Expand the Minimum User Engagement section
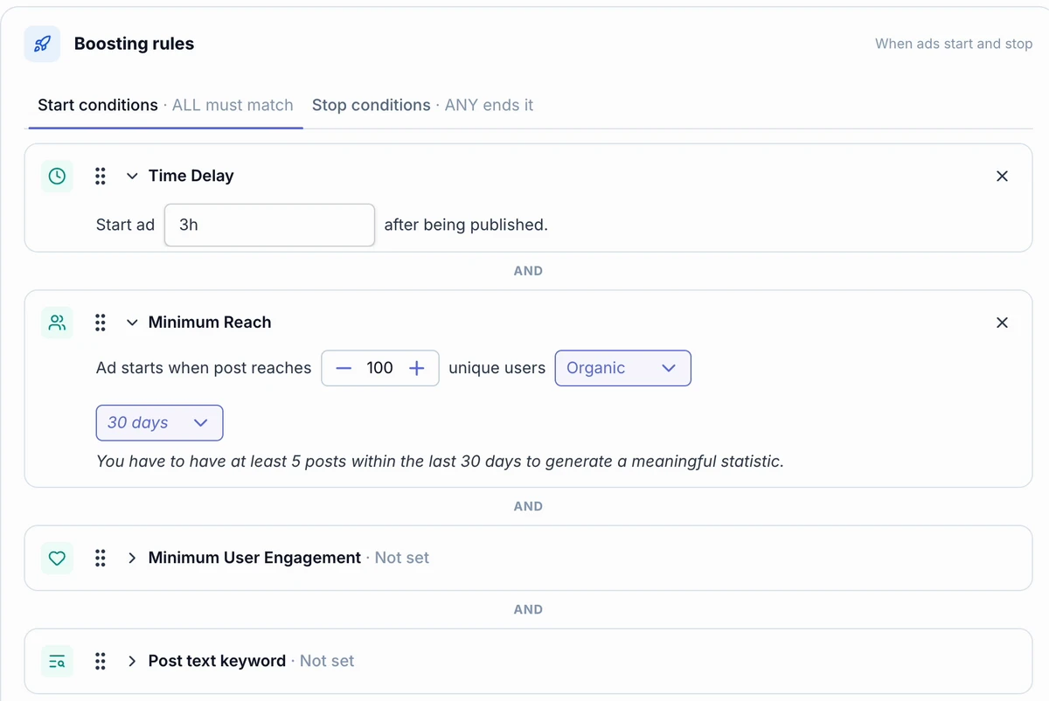 pos(132,558)
